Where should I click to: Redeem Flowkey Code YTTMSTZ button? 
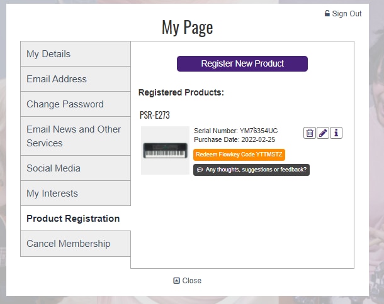click(x=239, y=155)
